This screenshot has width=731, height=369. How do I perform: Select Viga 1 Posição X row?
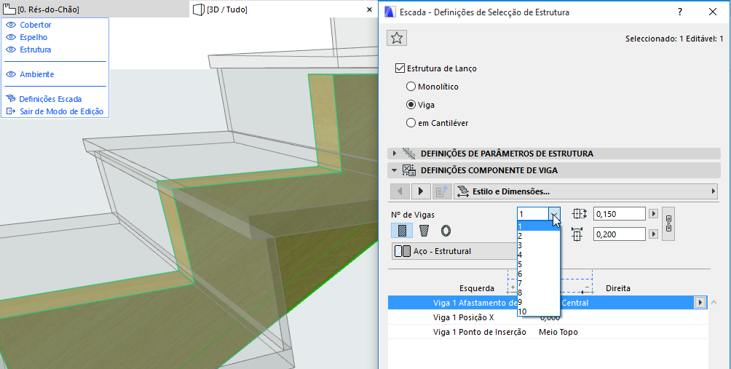pos(548,317)
